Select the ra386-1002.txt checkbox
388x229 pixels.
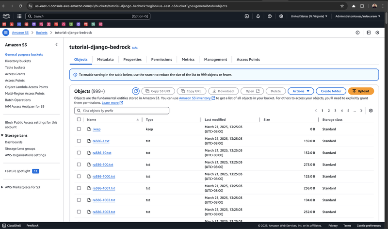79,200
